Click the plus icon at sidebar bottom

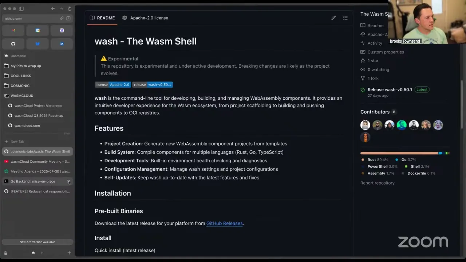[69, 253]
